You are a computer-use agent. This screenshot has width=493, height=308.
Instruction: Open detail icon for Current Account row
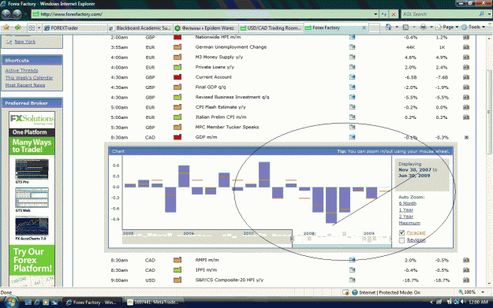[352, 77]
